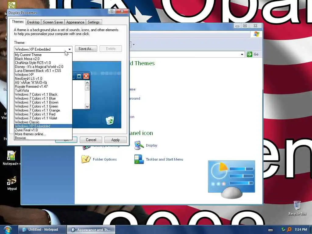Select Windows 7 Colors v1.1 Blue

[x=43, y=98]
